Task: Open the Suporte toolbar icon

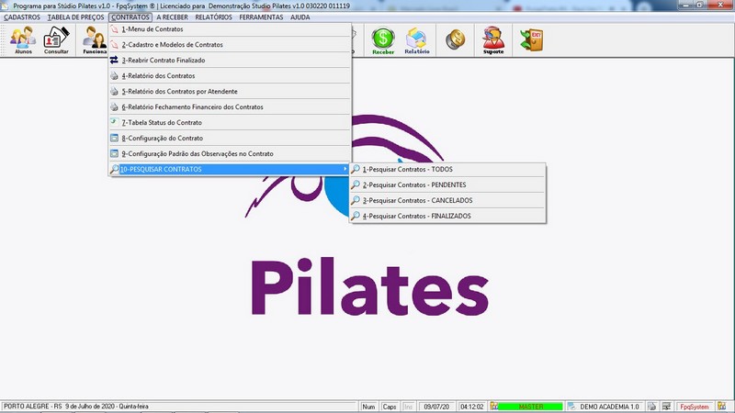Action: pyautogui.click(x=493, y=40)
